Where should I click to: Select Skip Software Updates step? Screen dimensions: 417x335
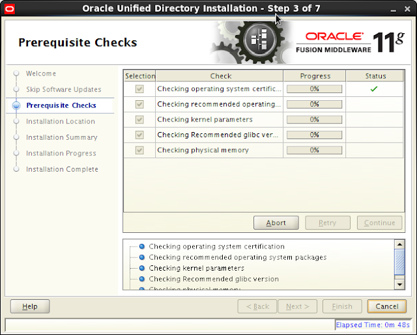(x=64, y=90)
